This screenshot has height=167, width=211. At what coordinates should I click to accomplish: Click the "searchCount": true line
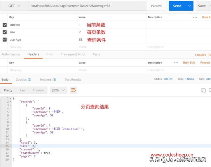(x=35, y=153)
